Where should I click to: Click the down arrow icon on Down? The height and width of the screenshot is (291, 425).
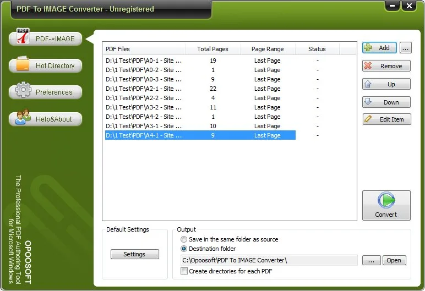368,102
